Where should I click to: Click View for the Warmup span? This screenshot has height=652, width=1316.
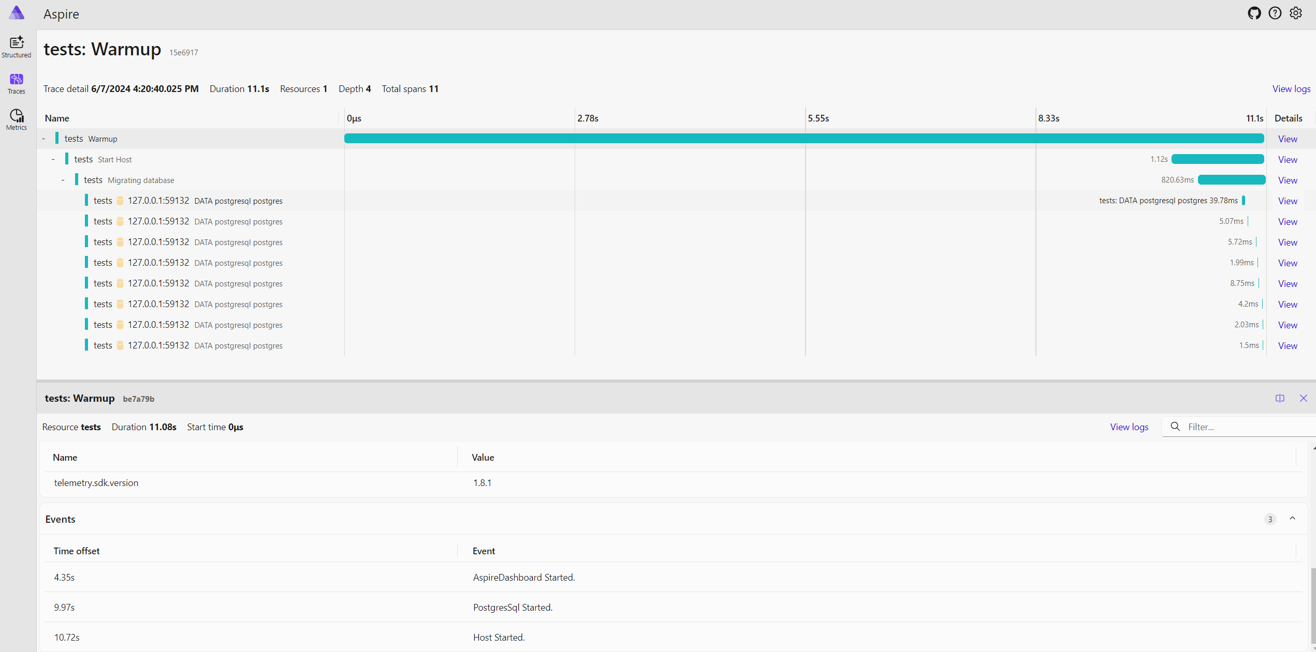1288,139
